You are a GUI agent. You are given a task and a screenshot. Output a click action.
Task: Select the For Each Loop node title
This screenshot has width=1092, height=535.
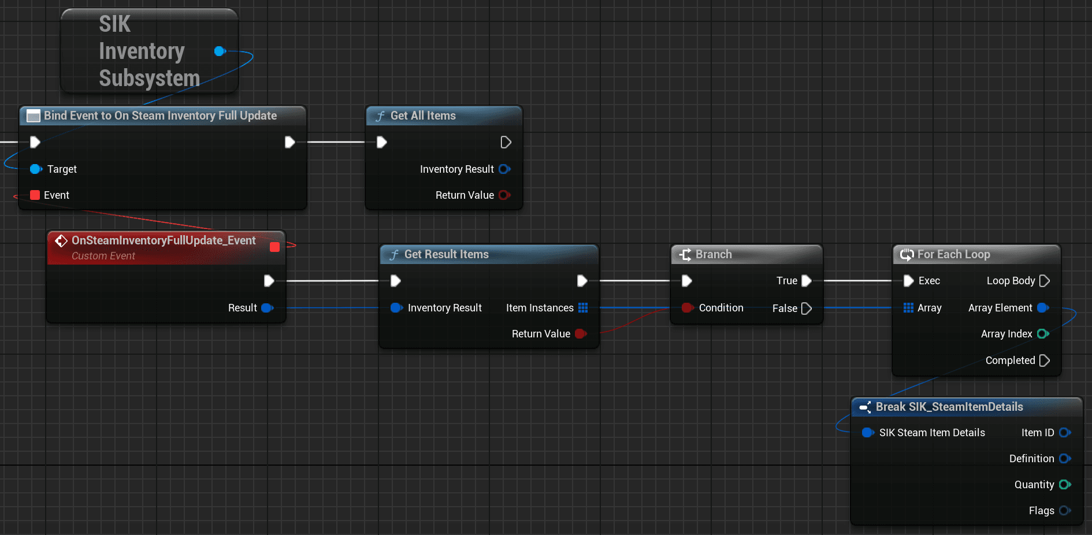(x=953, y=254)
